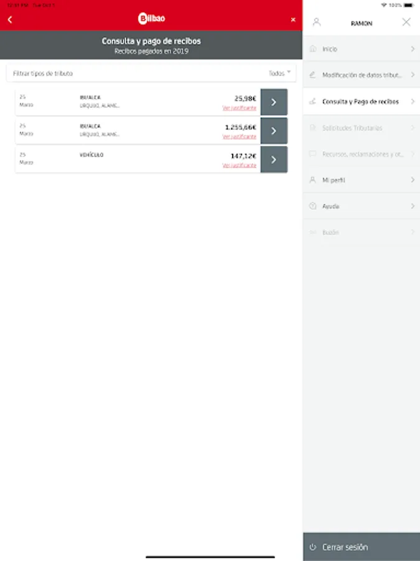Open the Todos tribute type dropdown

pos(279,74)
